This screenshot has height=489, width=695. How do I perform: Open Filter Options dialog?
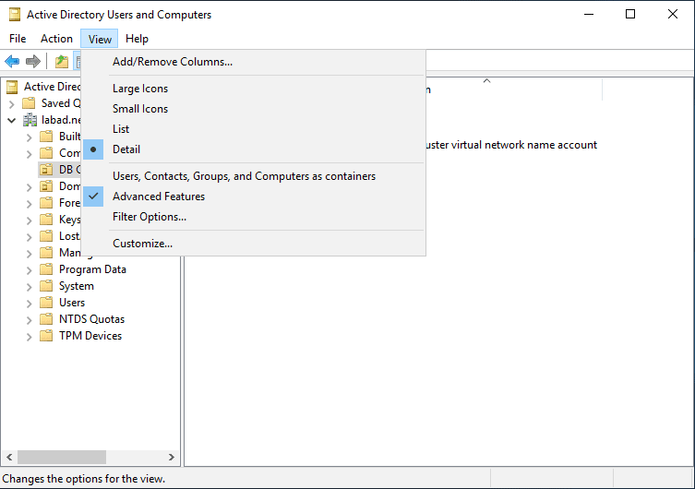[x=150, y=217]
